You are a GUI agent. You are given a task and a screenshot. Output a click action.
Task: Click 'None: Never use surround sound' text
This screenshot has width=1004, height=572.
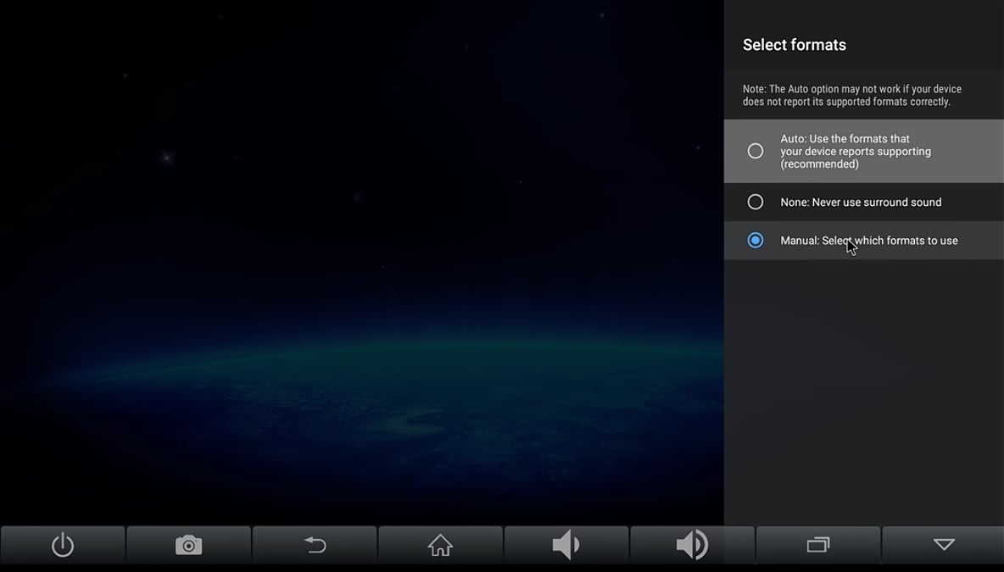[861, 202]
